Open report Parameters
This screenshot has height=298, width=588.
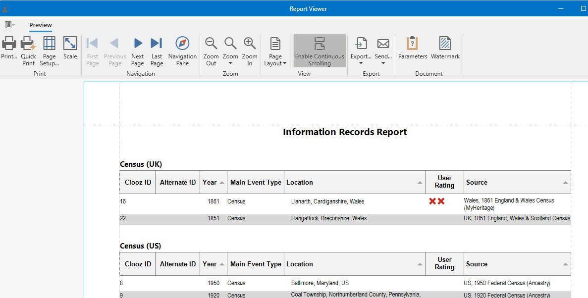[x=412, y=45]
